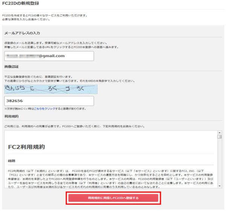
Task: Click the email address input field
Action: pyautogui.click(x=49, y=56)
